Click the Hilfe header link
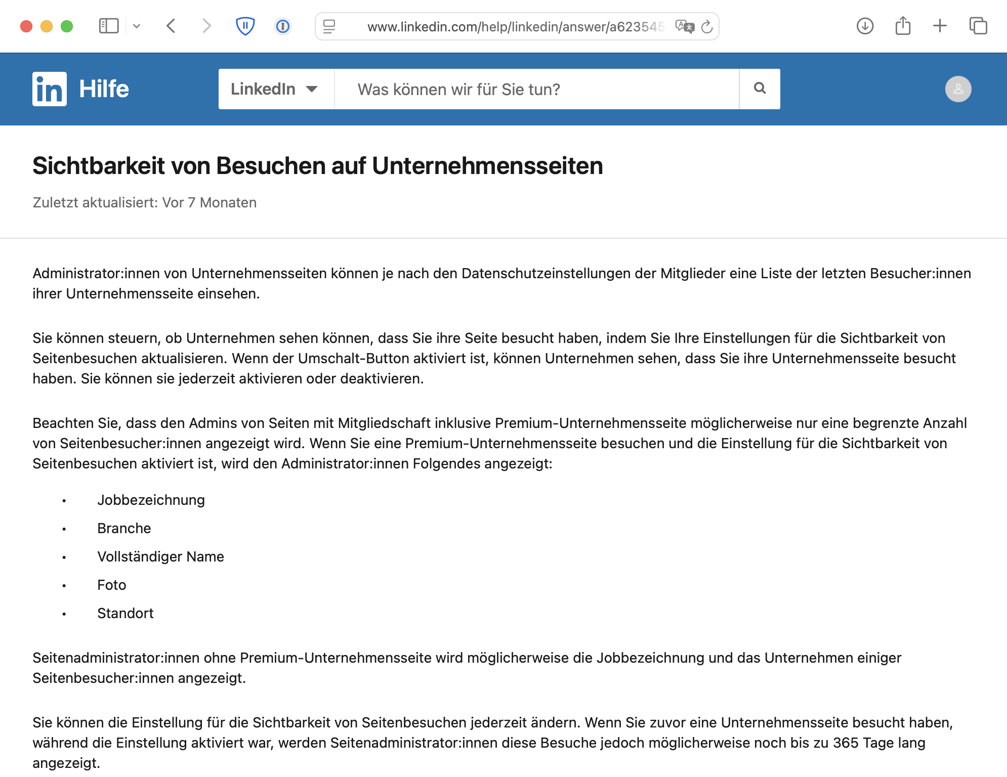This screenshot has width=1007, height=777. click(x=104, y=89)
